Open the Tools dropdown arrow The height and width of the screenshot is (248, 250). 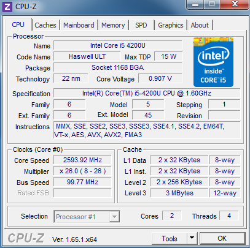click(x=192, y=238)
